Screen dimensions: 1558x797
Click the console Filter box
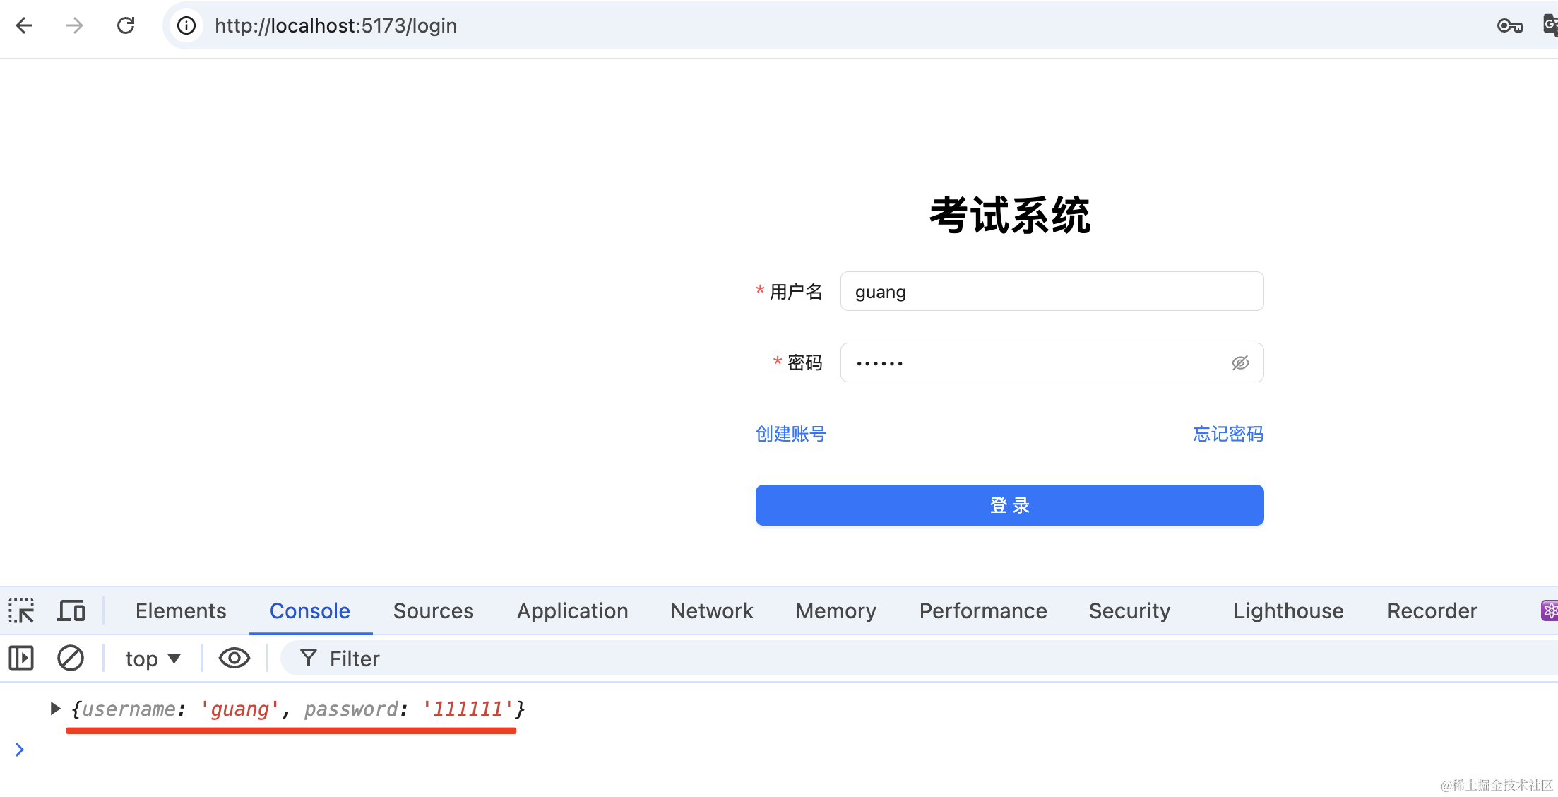(x=848, y=659)
